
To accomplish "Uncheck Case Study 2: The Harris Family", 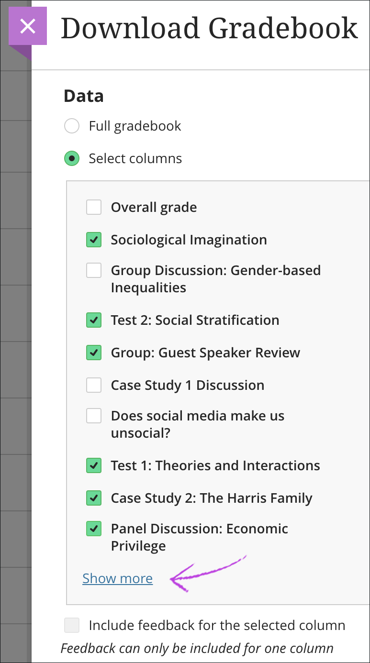I will pyautogui.click(x=94, y=498).
